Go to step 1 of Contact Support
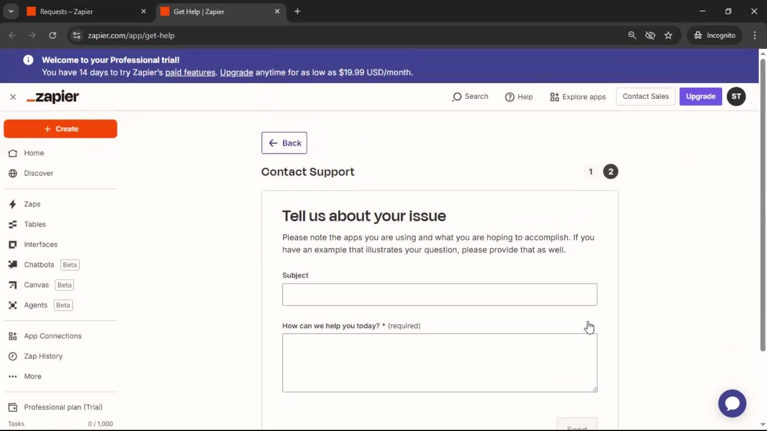Screen dimensions: 767x431 pos(590,172)
